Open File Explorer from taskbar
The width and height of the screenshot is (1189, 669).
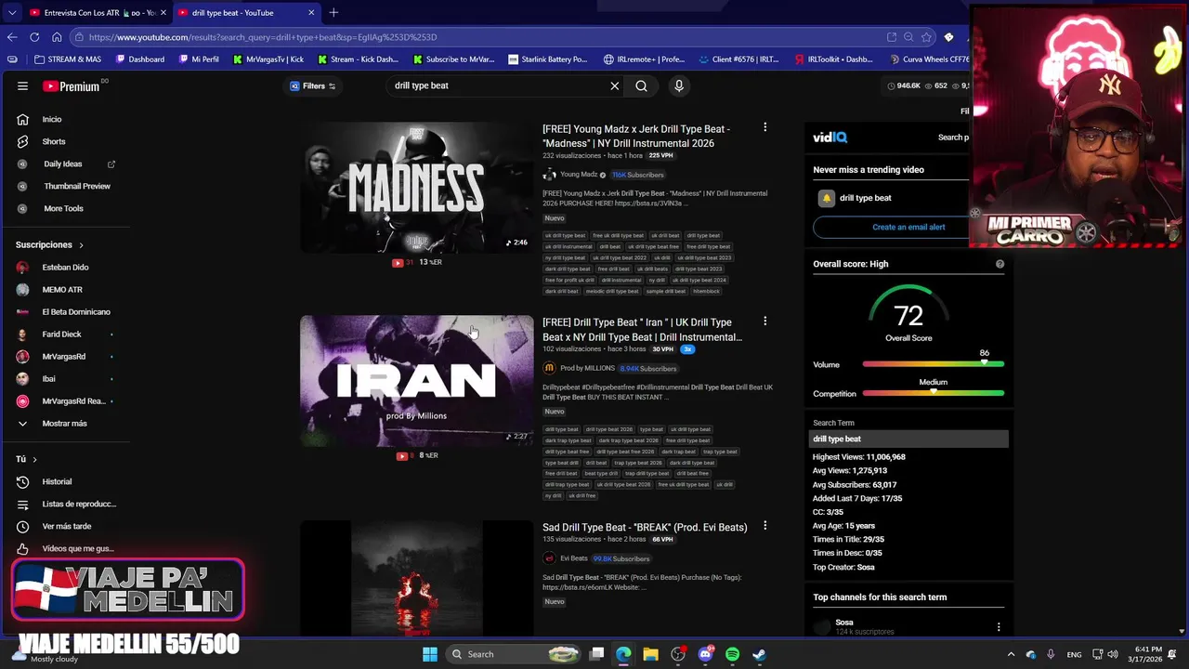tap(650, 654)
